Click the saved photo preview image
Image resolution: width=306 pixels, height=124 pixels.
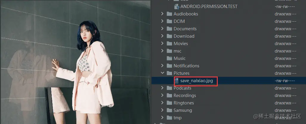pyautogui.click(x=75, y=62)
